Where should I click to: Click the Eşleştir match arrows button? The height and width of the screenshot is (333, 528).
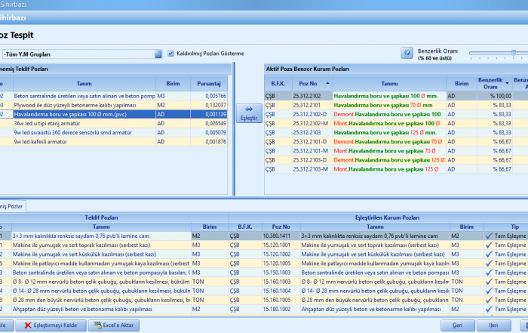[249, 113]
